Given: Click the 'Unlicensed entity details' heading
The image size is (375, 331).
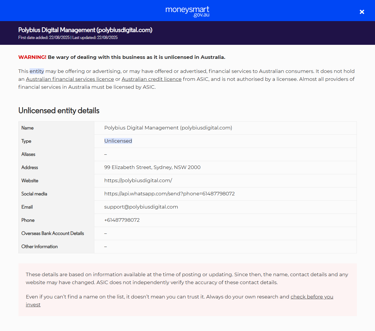Looking at the screenshot, I should coord(59,110).
